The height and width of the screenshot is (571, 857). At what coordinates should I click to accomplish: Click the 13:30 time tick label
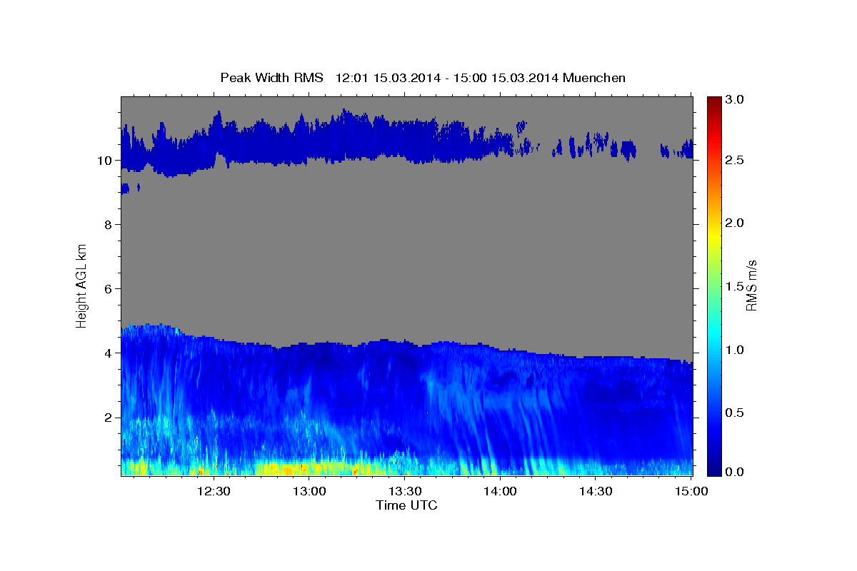point(405,492)
